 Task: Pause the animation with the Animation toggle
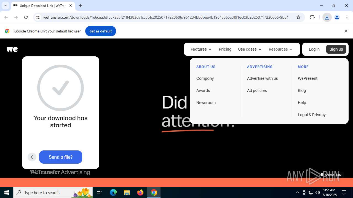pos(331,175)
